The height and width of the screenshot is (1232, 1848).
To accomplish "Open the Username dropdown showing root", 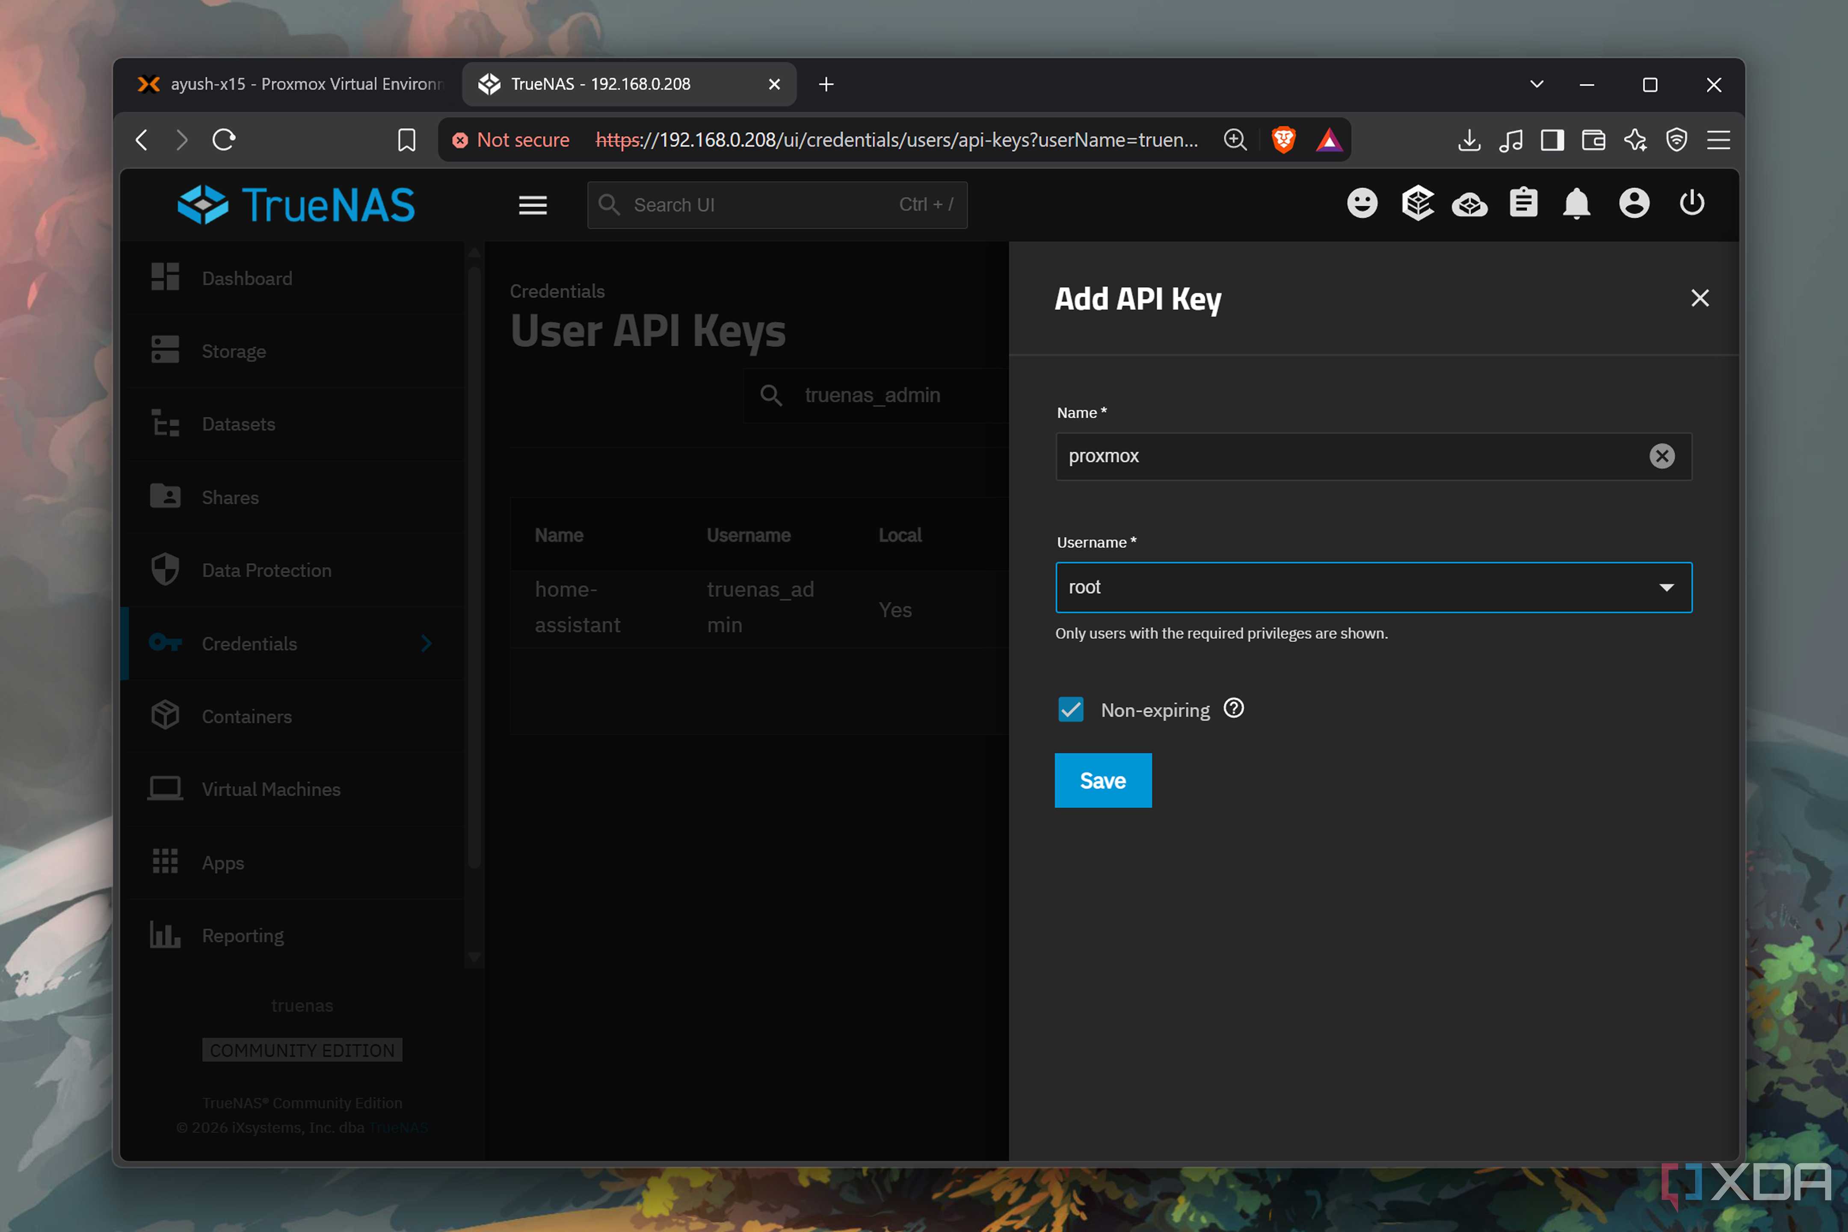I will coord(1373,587).
